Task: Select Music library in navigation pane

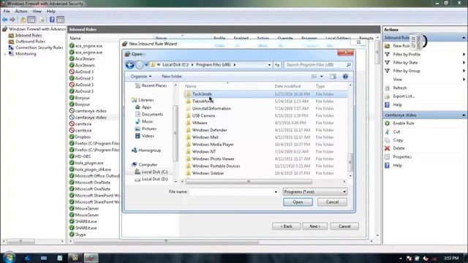Action: point(147,122)
